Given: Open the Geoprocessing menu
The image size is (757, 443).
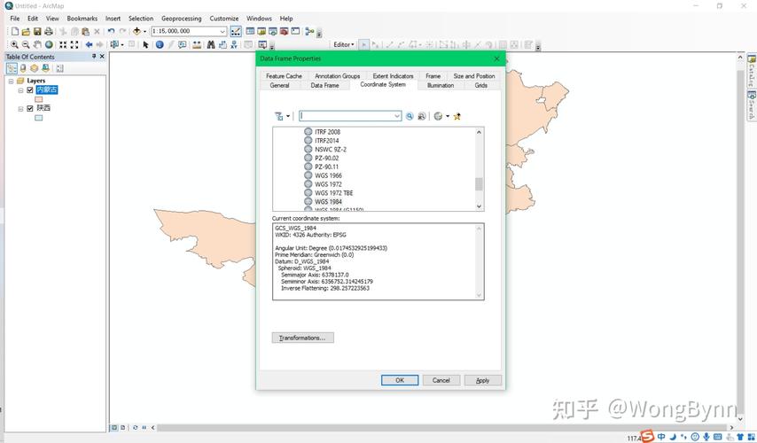Looking at the screenshot, I should pos(182,19).
